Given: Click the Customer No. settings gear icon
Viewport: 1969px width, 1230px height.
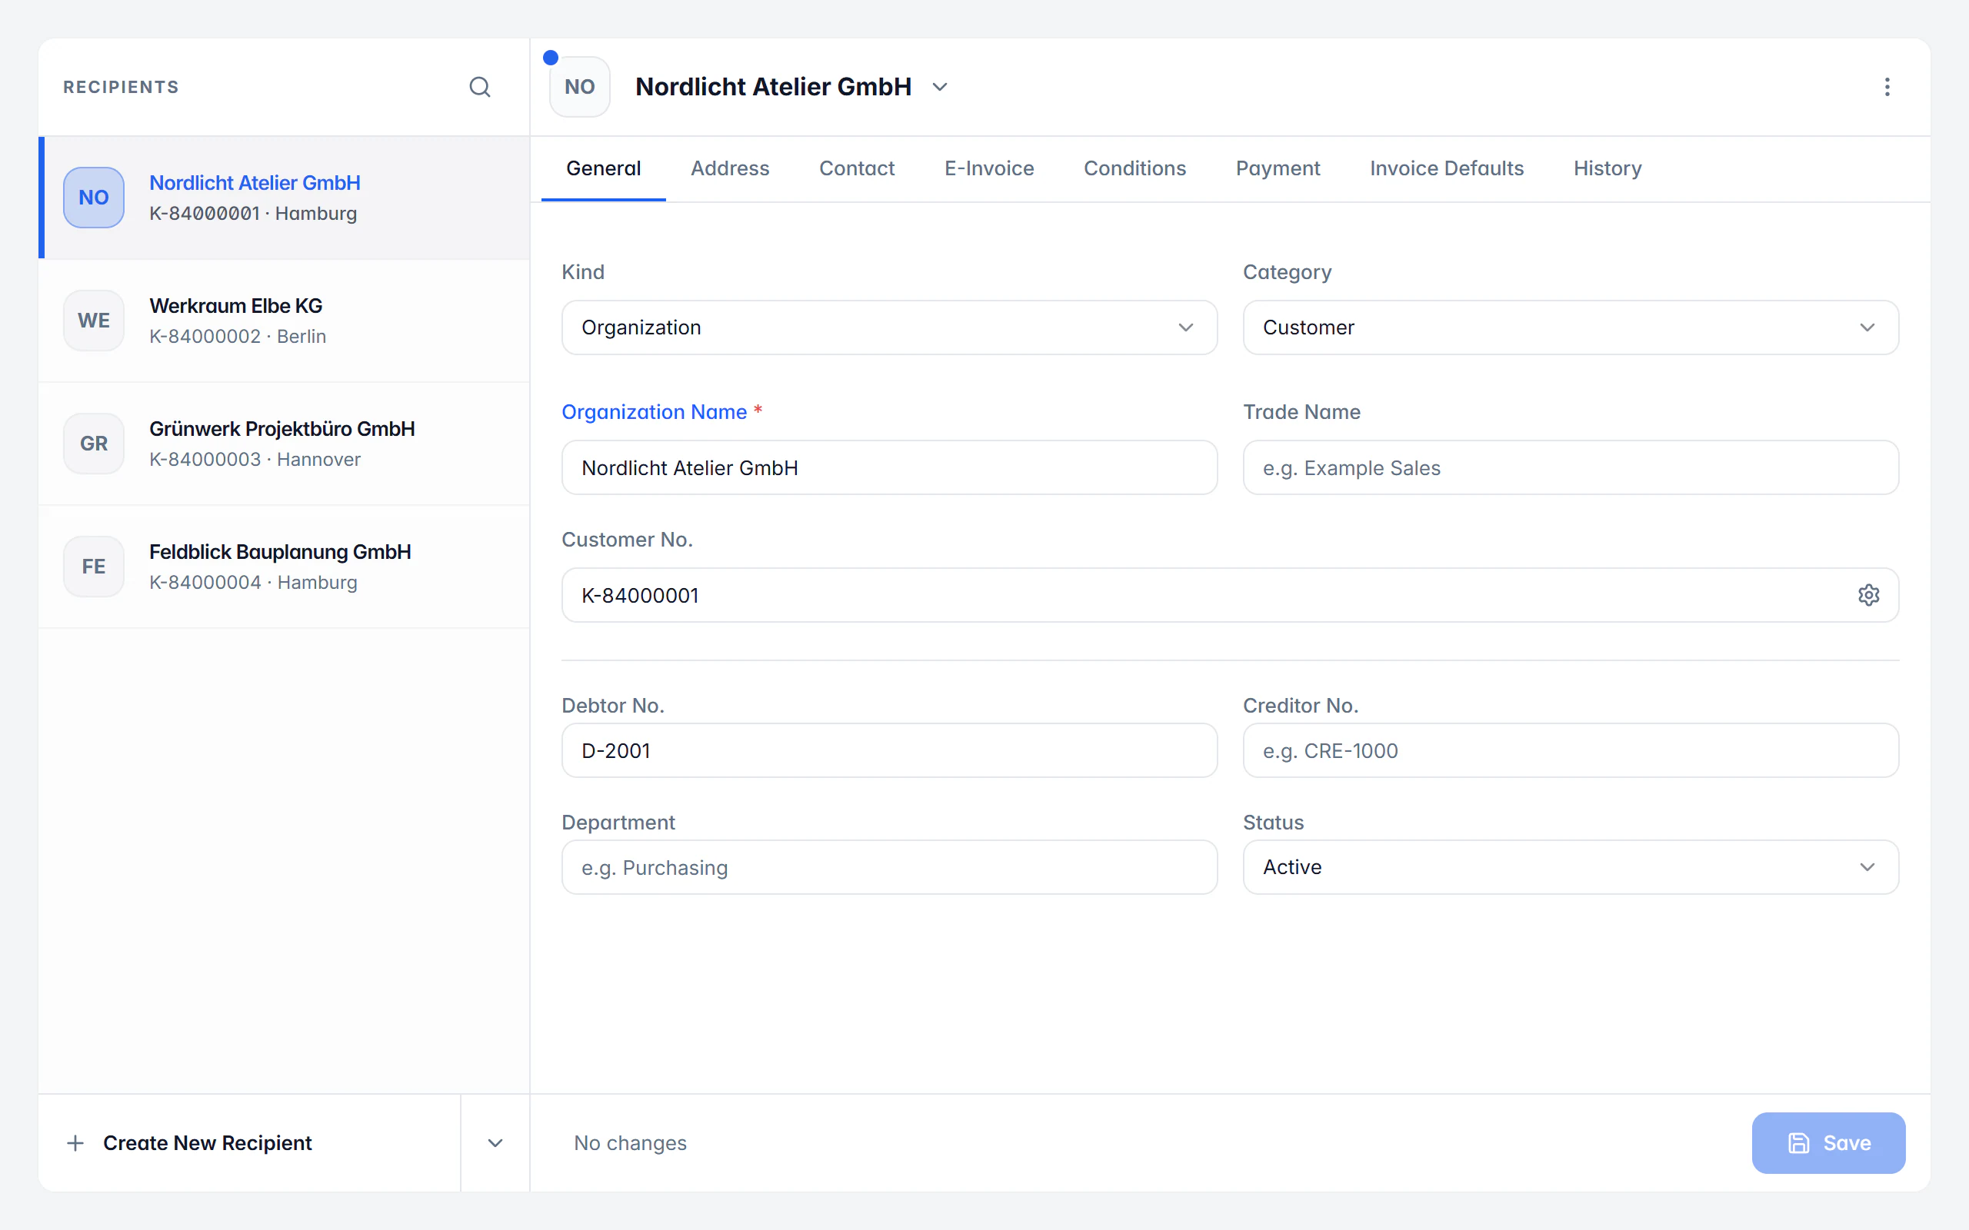Looking at the screenshot, I should pos(1868,596).
